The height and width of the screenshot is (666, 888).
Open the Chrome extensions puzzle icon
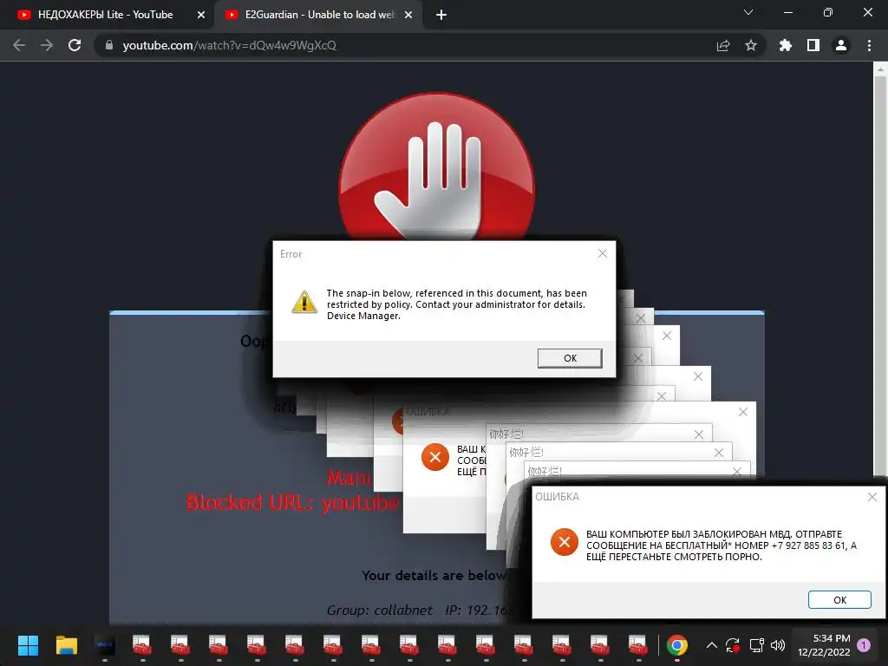pyautogui.click(x=786, y=45)
